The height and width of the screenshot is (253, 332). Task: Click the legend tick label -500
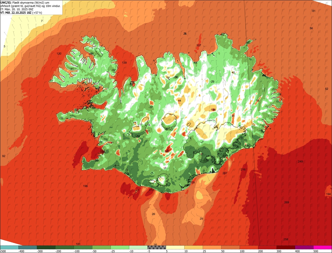pyautogui.click(x=3, y=251)
